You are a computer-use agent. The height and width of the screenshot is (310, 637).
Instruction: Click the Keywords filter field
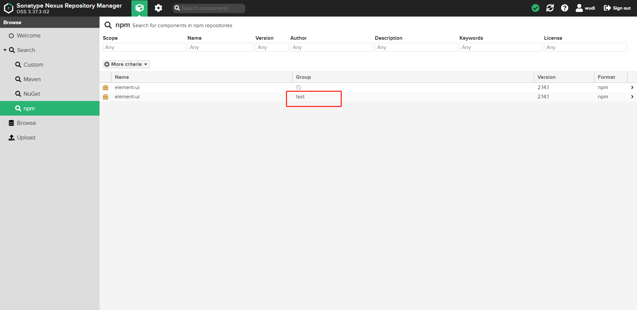[x=501, y=47]
